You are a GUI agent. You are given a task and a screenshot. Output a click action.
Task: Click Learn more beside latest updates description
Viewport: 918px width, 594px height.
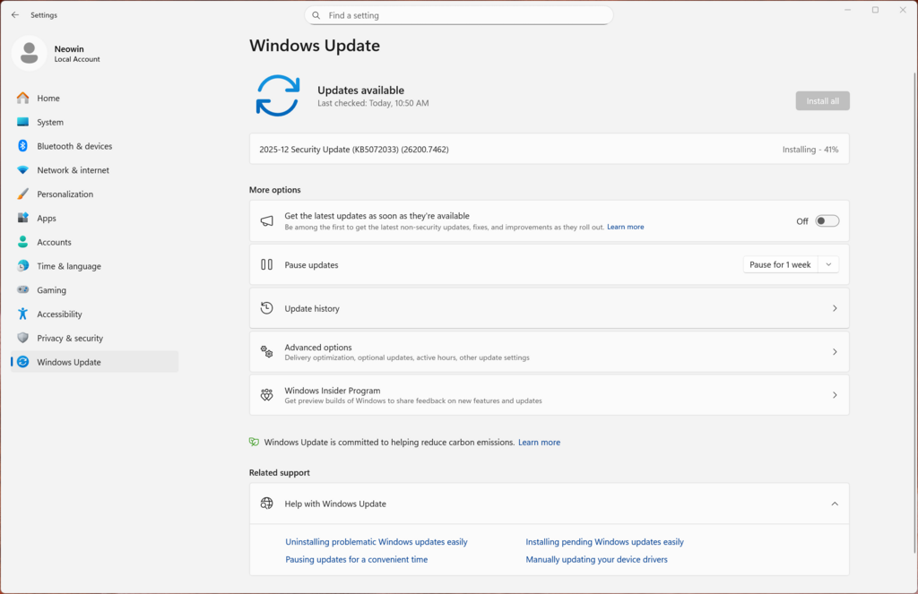[x=625, y=227]
